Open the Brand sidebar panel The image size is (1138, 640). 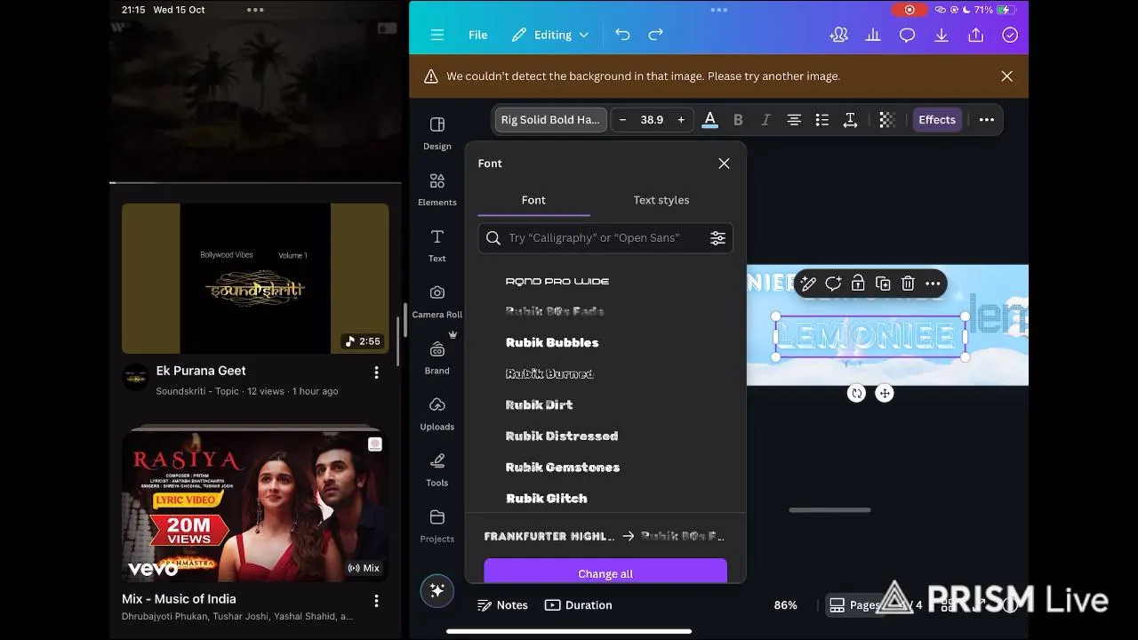pos(437,357)
